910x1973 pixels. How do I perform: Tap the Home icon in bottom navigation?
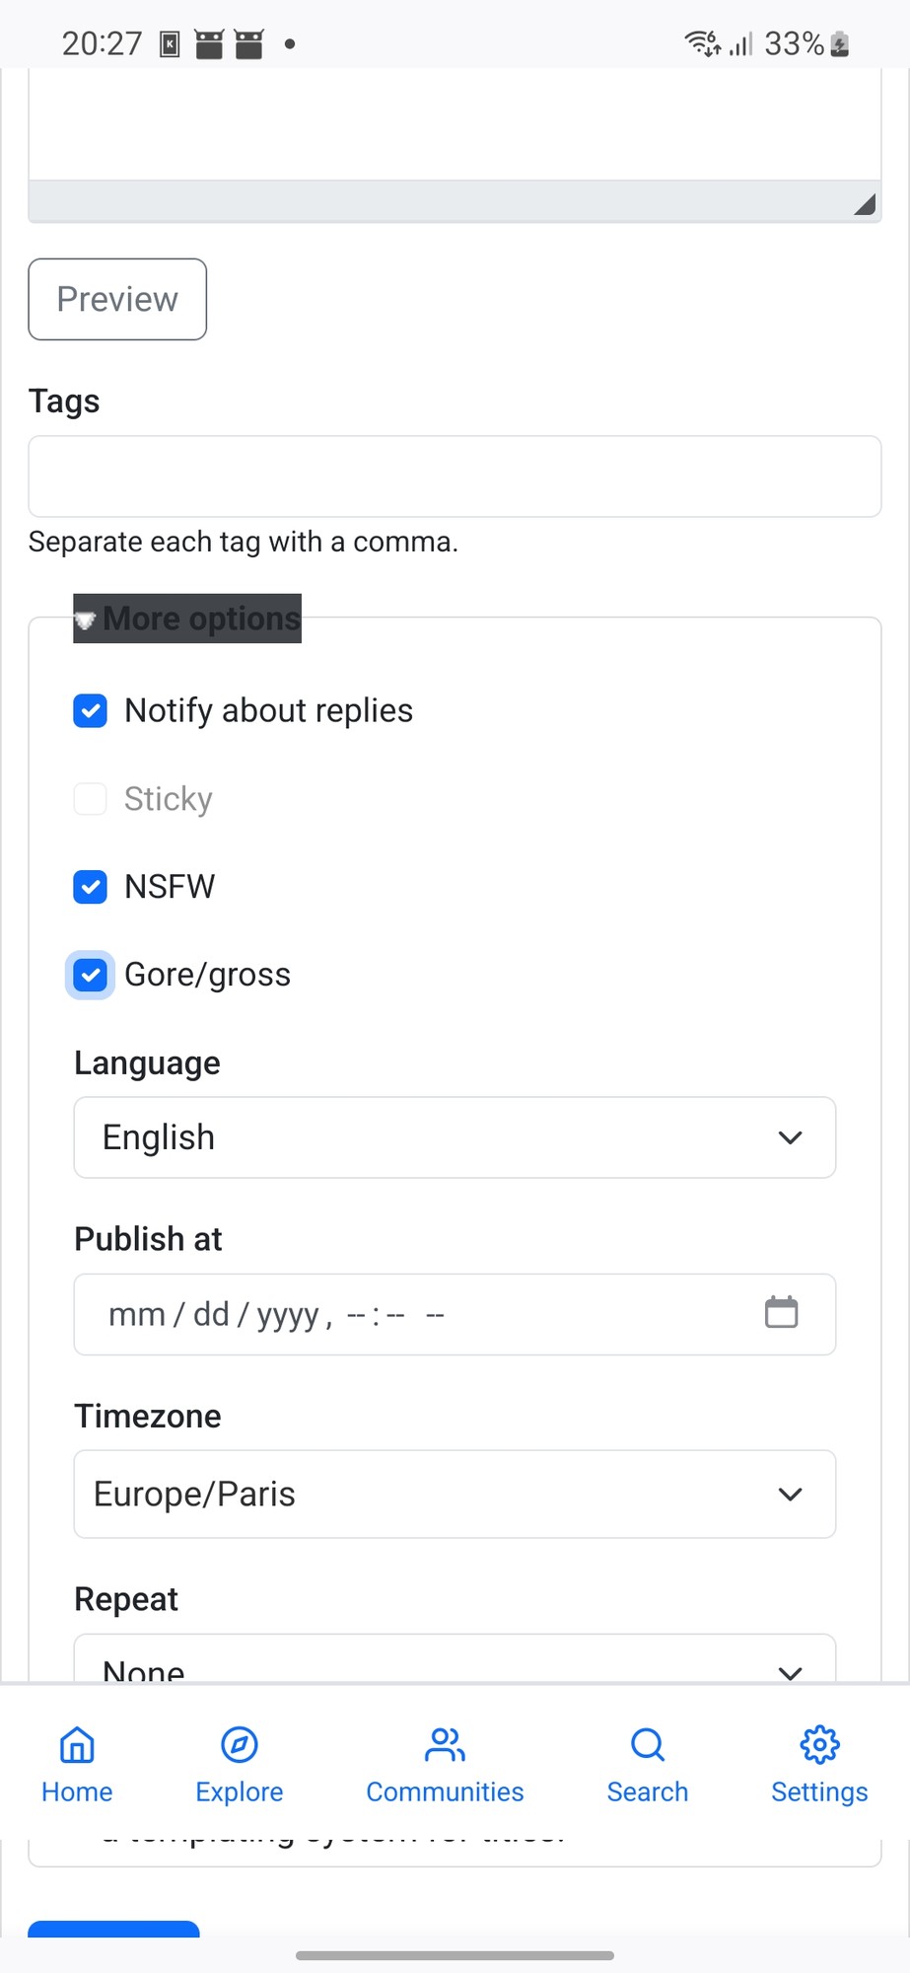coord(77,1746)
